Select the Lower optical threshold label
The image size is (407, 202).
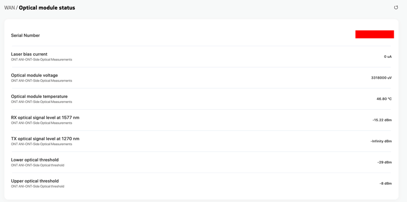coord(35,160)
